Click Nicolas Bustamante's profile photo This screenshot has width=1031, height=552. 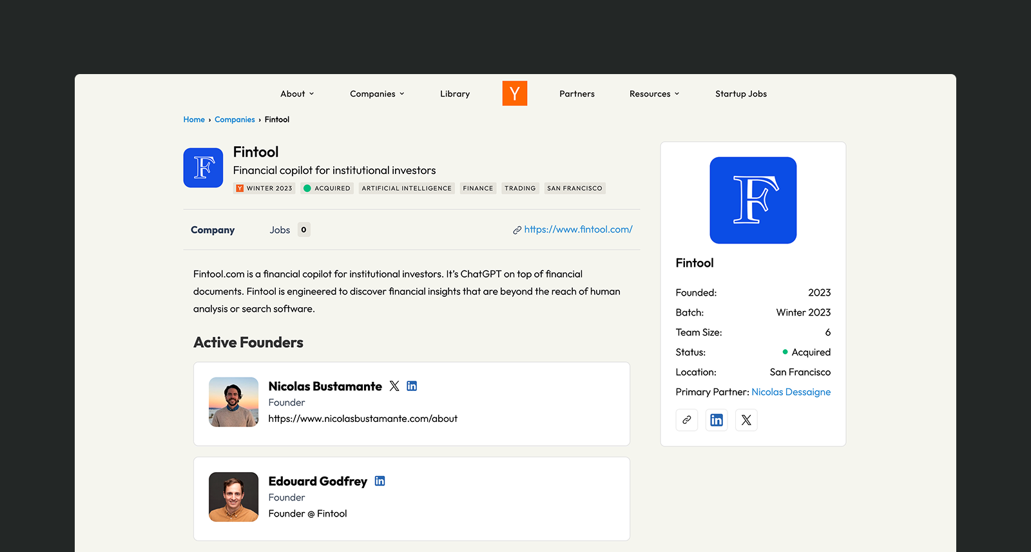point(233,402)
